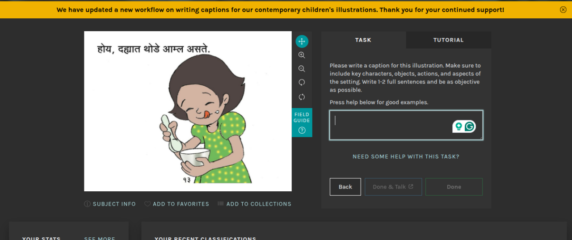This screenshot has width=572, height=240.
Task: Select the Task tab
Action: click(x=363, y=40)
